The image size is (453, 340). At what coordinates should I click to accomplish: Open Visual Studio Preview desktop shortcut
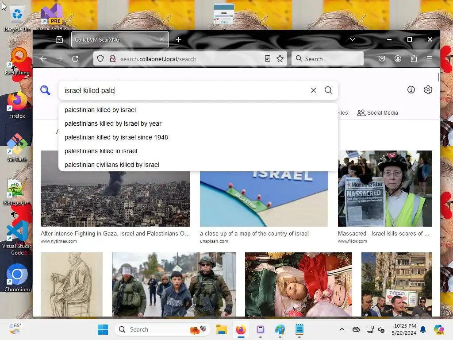pos(52,16)
